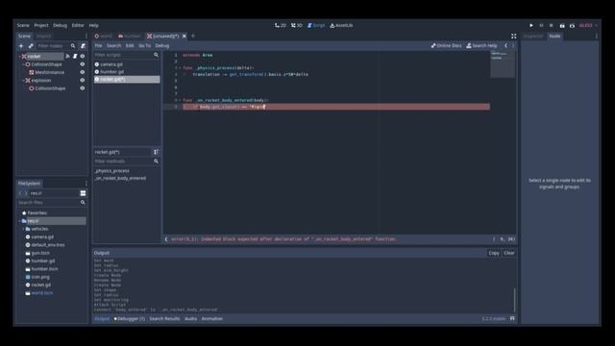Click the search icon in filter methods field
This screenshot has height=346, width=615.
coord(156,161)
